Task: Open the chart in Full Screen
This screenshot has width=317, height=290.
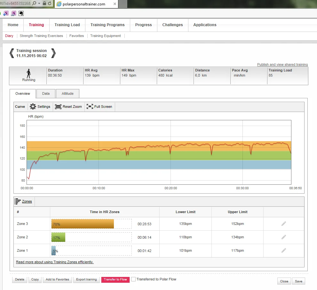Action: (90, 107)
